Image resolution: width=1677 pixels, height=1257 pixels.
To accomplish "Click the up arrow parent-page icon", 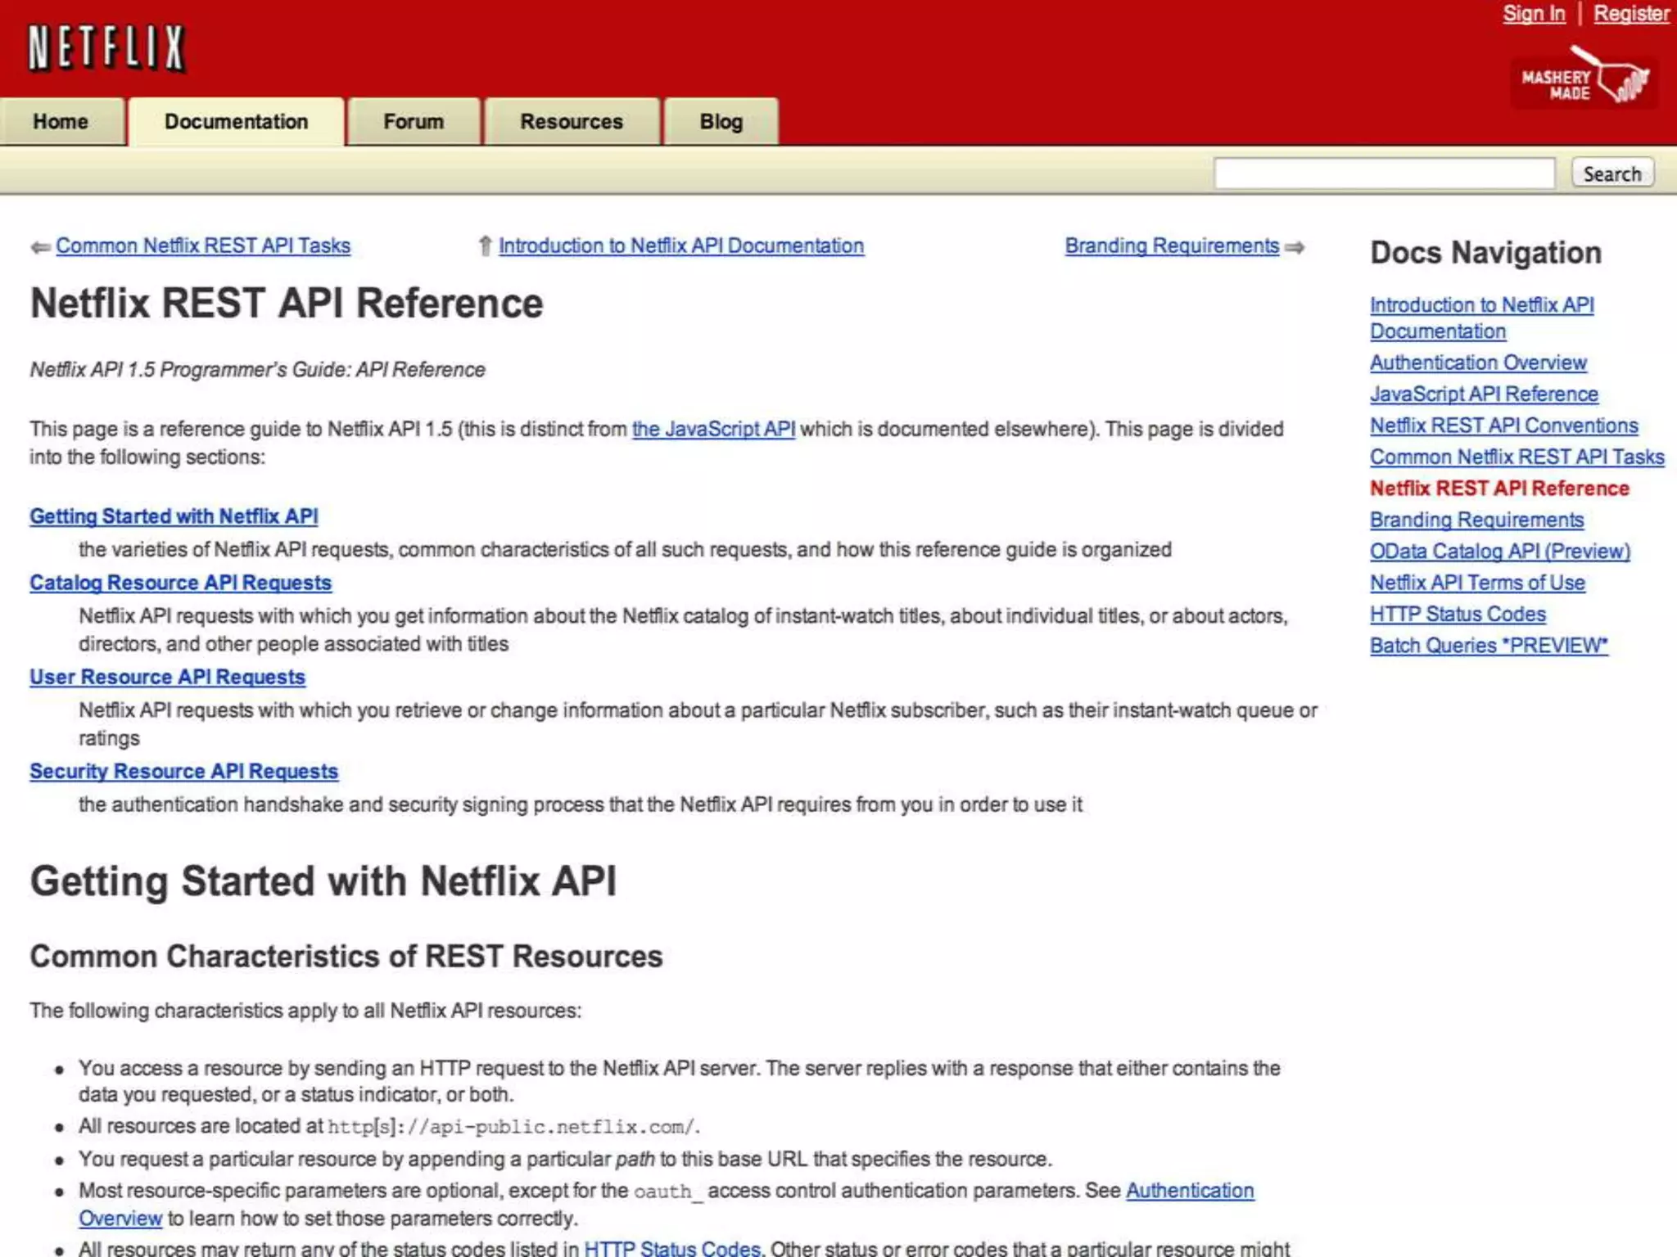I will (485, 246).
